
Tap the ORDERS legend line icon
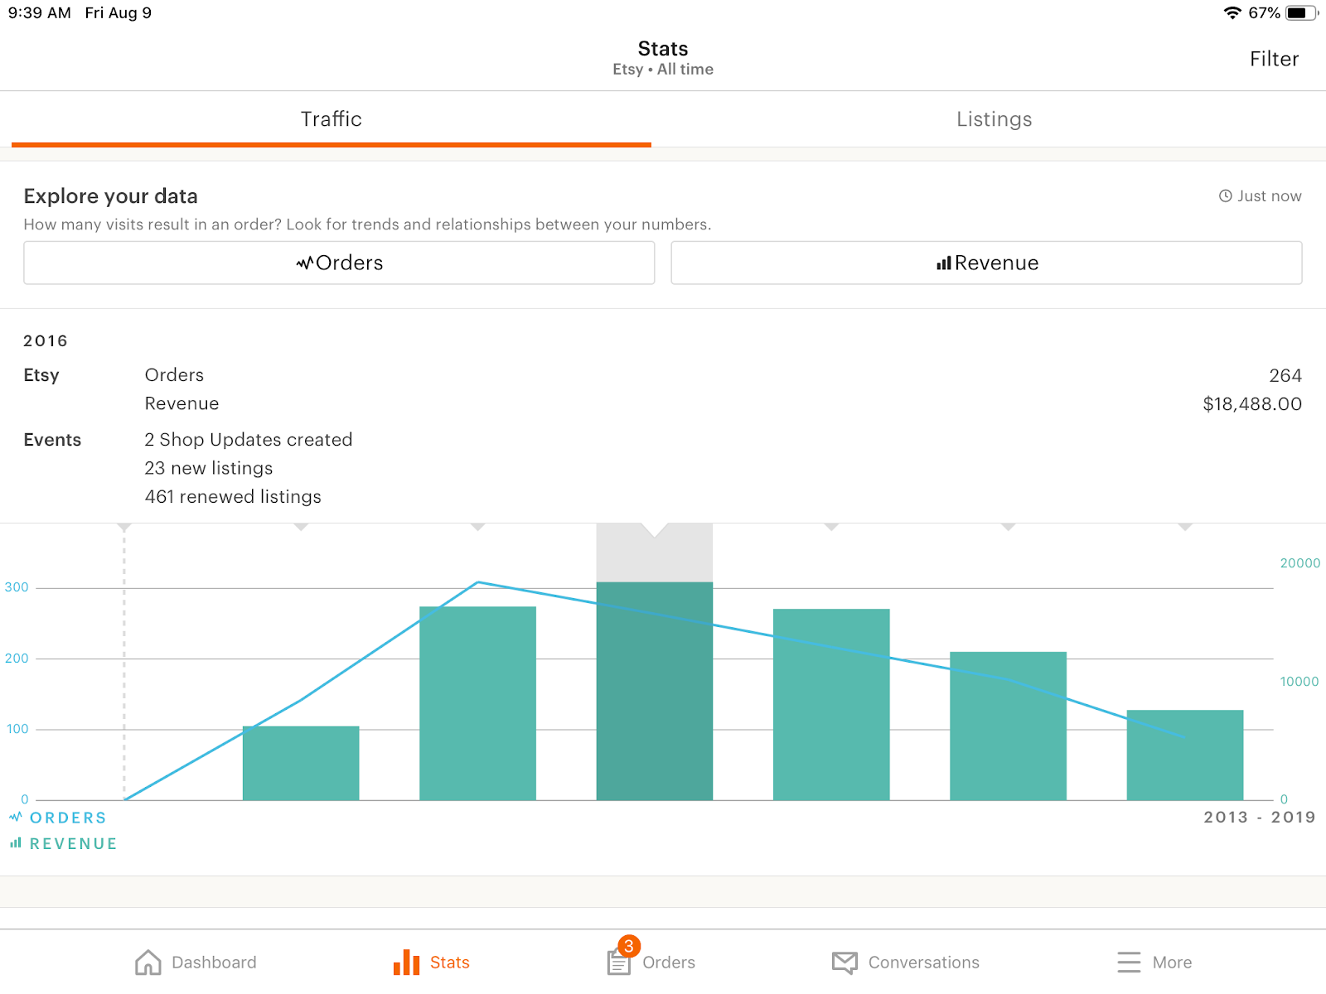(x=16, y=817)
